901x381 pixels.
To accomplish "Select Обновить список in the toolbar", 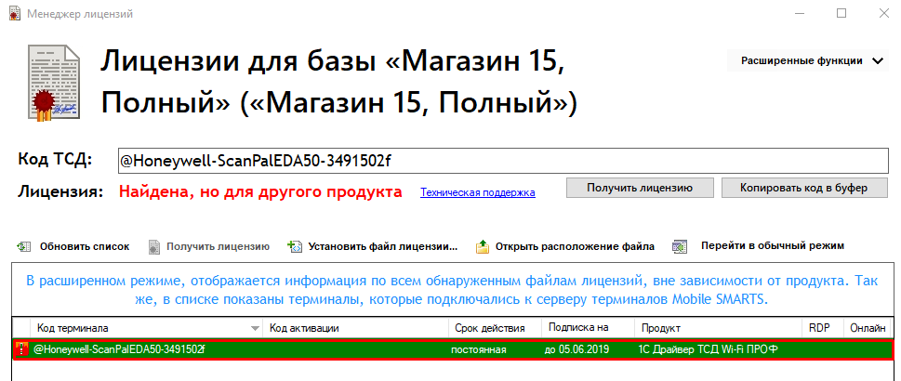I will [x=84, y=246].
